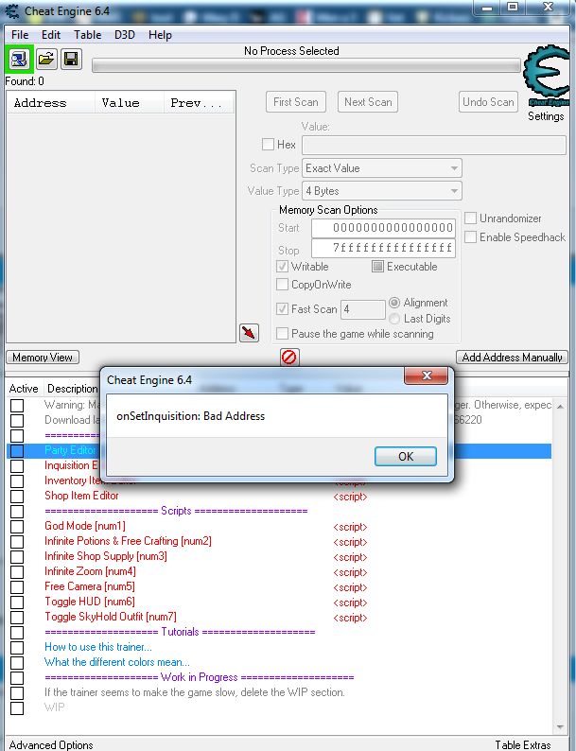The image size is (576, 751).
Task: Expand the Scan Type dropdown
Action: (x=382, y=168)
